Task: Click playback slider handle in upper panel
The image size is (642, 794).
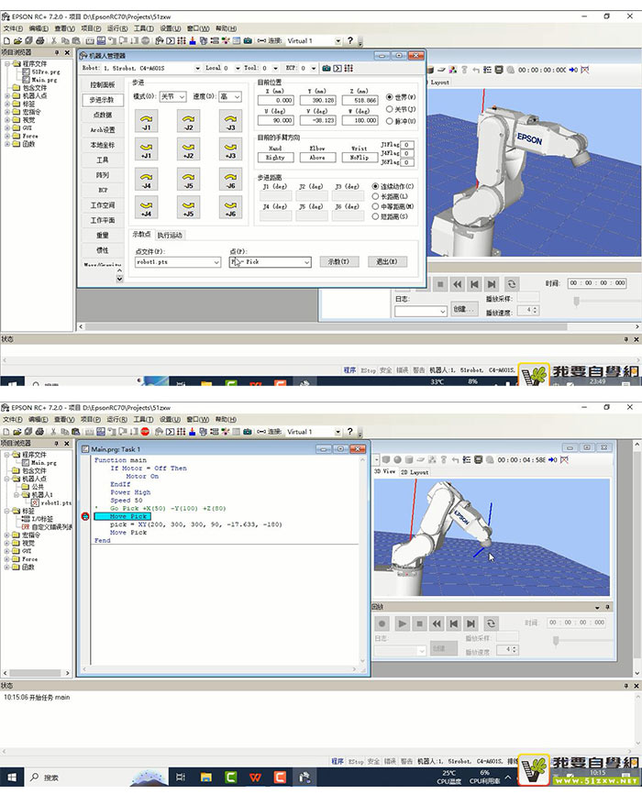Action: click(576, 302)
